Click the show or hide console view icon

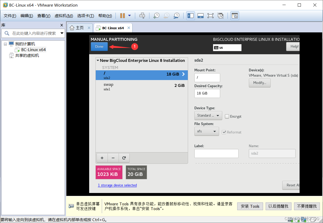(x=200, y=16)
